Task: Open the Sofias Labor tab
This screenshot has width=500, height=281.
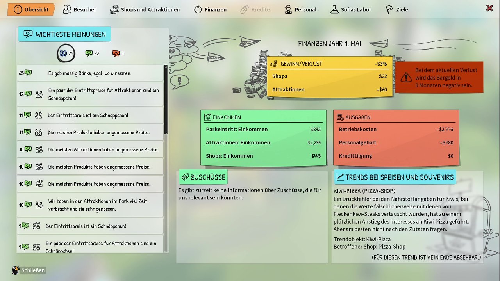Action: (351, 9)
